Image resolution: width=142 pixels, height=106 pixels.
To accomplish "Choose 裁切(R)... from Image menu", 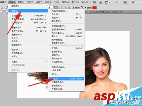I will (28, 41).
